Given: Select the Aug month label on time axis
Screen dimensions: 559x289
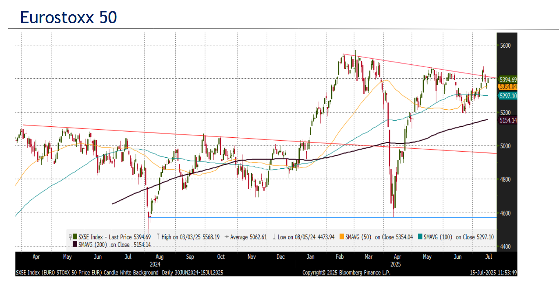Looking at the screenshot, I should tap(160, 257).
